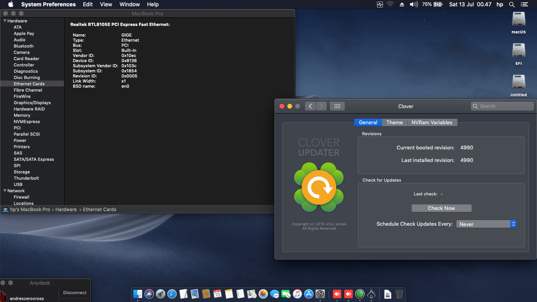Image resolution: width=537 pixels, height=302 pixels.
Task: Click the date and time in menu bar
Action: [470, 4]
